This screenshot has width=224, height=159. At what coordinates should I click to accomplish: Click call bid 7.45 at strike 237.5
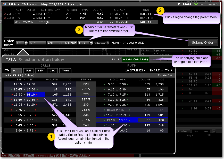[19, 120]
